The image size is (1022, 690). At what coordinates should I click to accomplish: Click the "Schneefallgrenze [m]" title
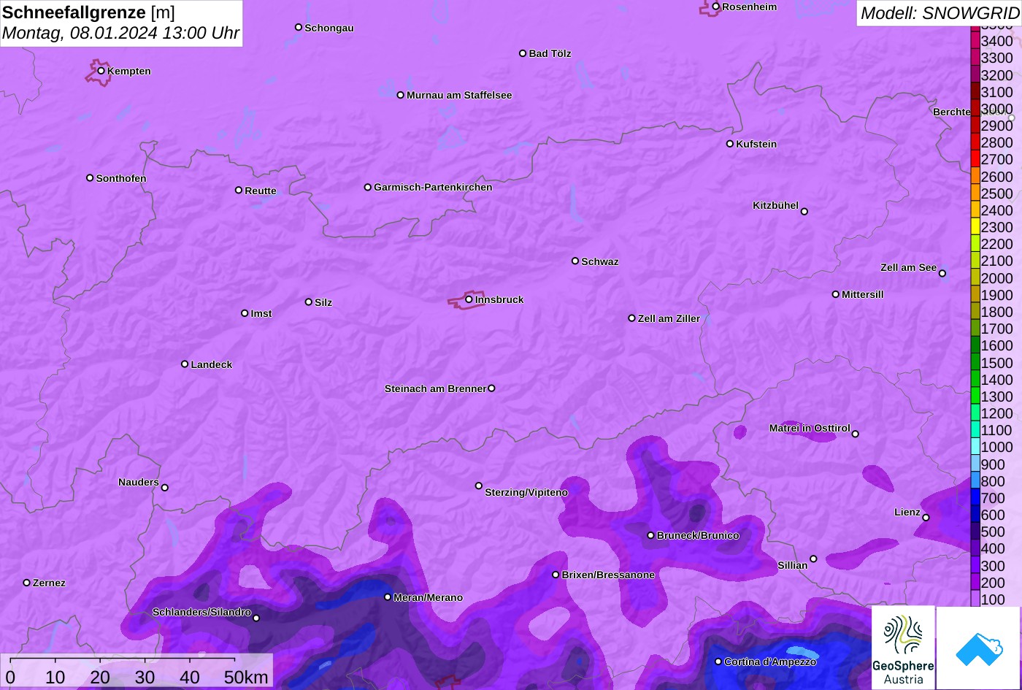pyautogui.click(x=89, y=12)
